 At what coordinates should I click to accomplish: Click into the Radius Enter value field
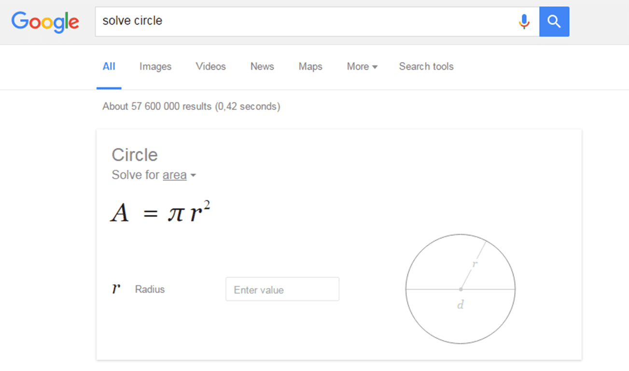tap(282, 290)
